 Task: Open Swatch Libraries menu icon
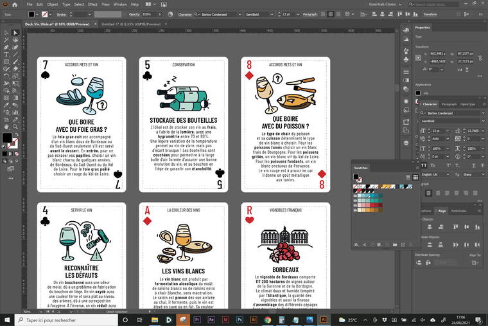pyautogui.click(x=356, y=245)
